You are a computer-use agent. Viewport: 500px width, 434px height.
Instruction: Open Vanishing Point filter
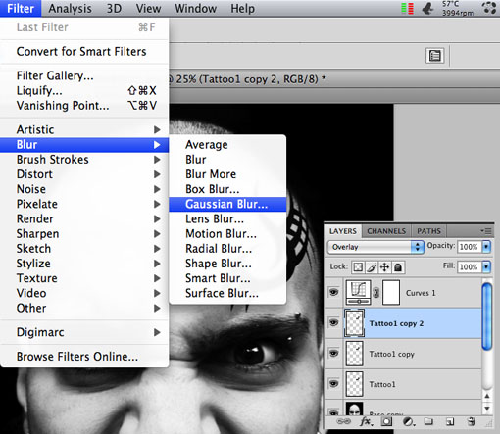pyautogui.click(x=84, y=106)
